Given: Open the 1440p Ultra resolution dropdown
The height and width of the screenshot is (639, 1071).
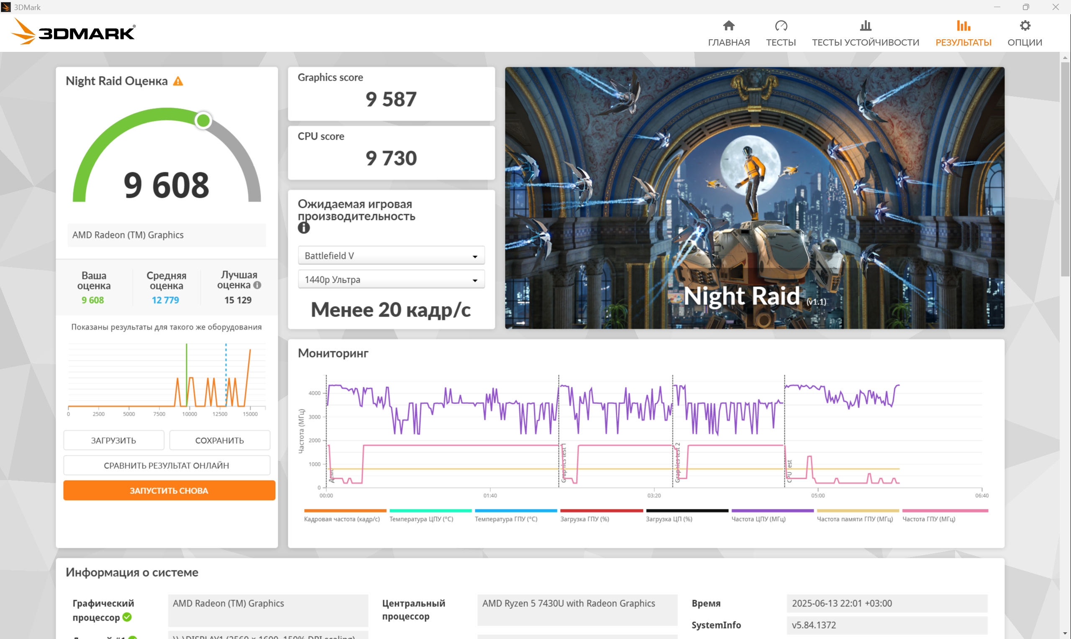Looking at the screenshot, I should (391, 279).
